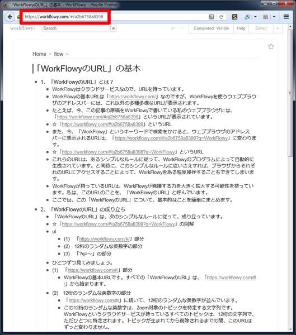
Task: Click the green padlock site identity icon
Action: pyautogui.click(x=18, y=17)
